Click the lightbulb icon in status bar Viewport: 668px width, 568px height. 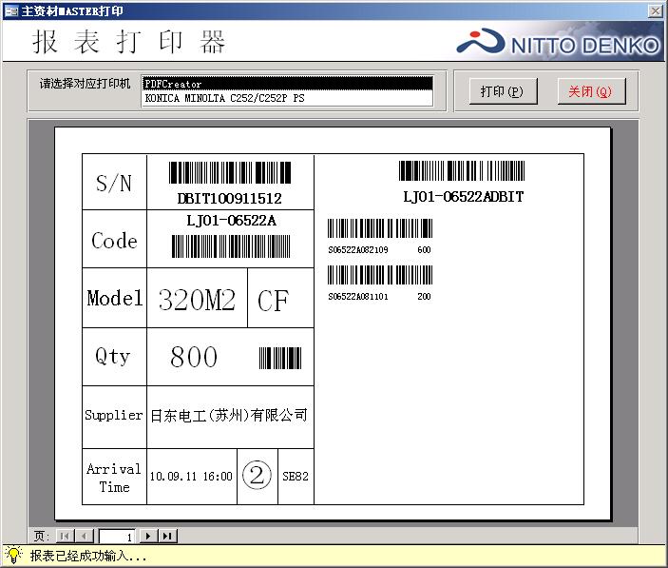tap(13, 556)
